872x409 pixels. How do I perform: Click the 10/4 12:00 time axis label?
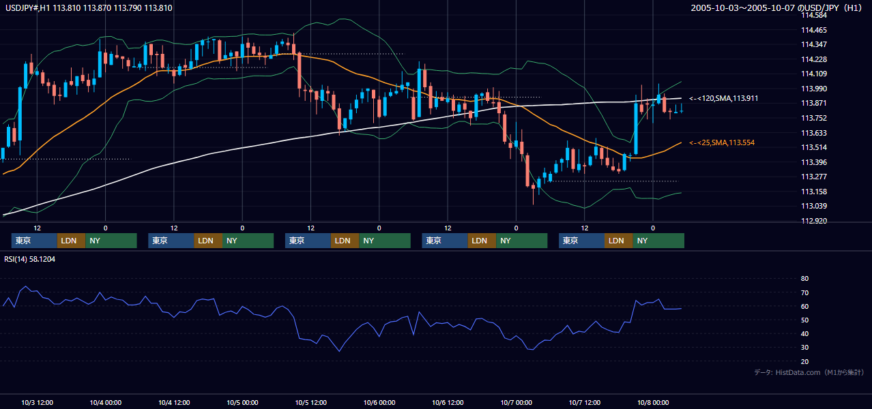(174, 402)
